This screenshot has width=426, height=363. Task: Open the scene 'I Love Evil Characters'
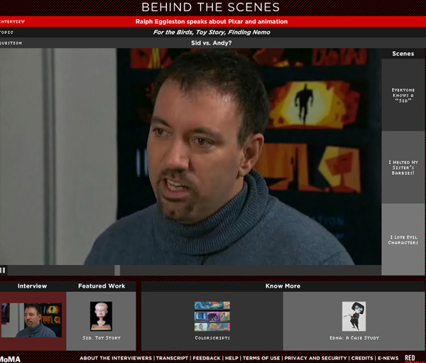coord(403,240)
